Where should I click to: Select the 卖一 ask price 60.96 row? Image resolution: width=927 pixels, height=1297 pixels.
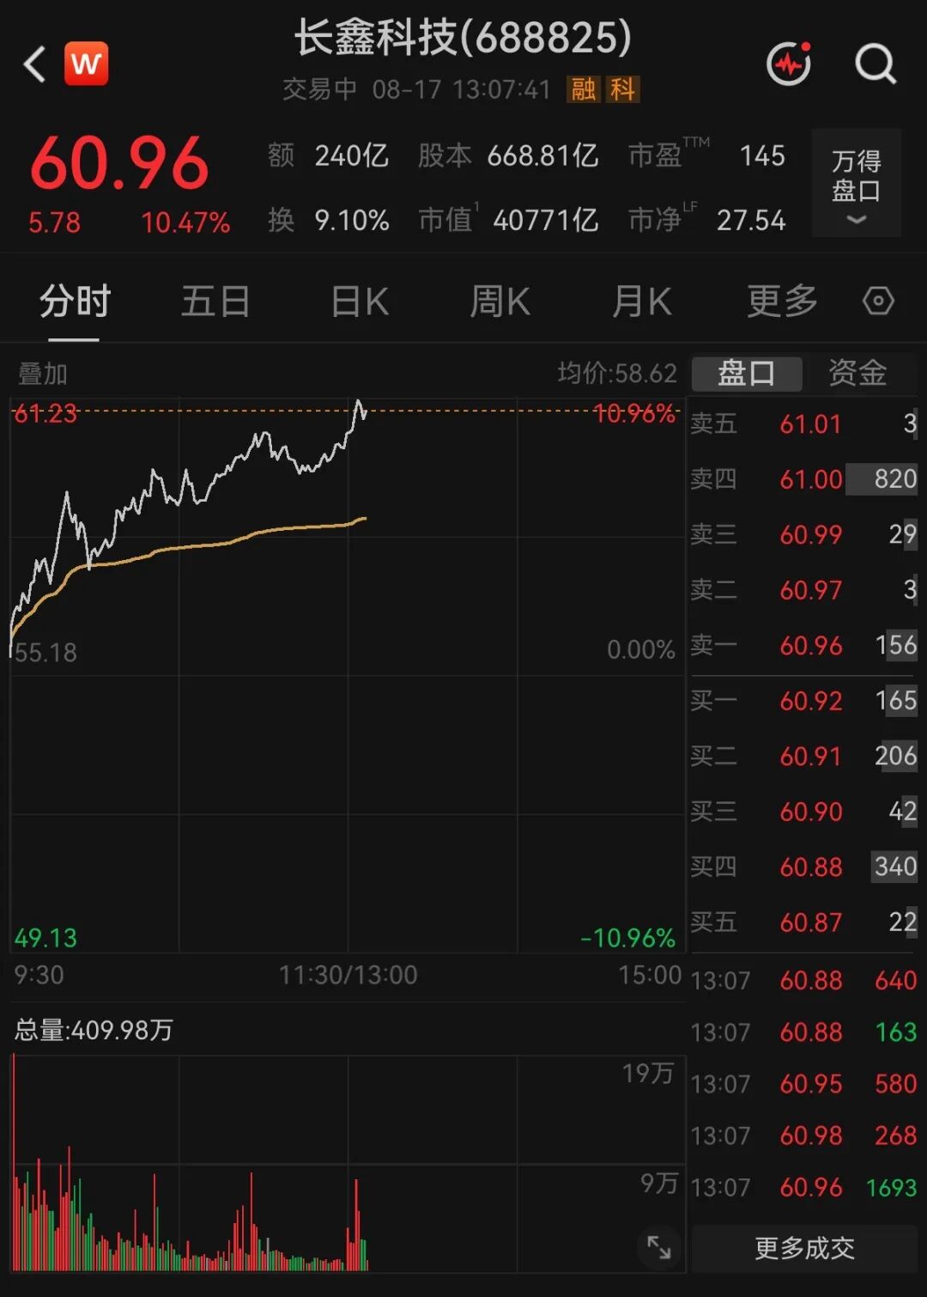click(804, 645)
